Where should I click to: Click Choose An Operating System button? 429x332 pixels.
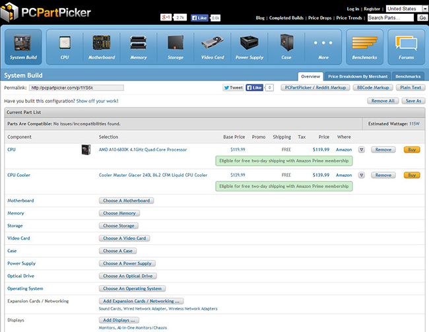tap(132, 288)
